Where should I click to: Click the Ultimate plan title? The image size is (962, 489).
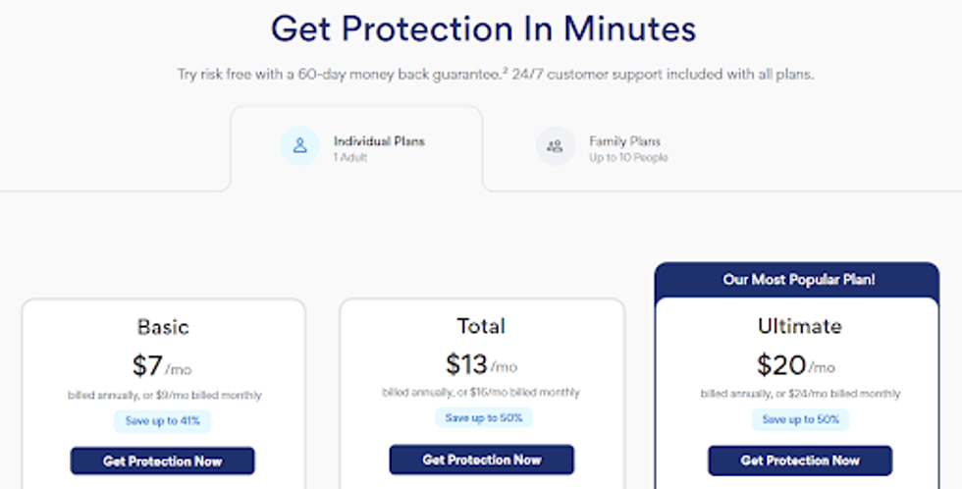coord(799,326)
